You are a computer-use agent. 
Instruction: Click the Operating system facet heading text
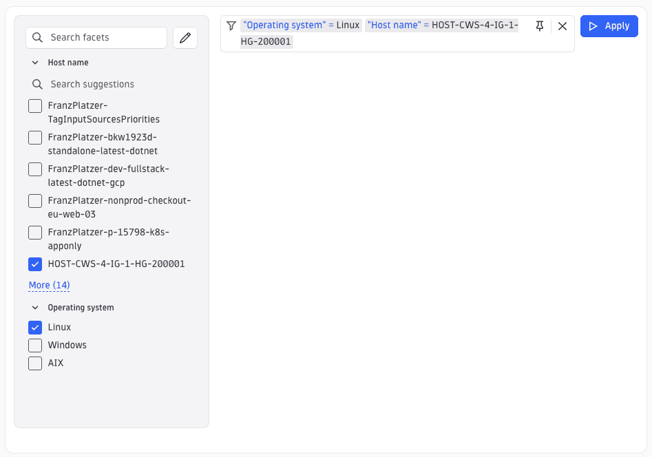click(81, 308)
